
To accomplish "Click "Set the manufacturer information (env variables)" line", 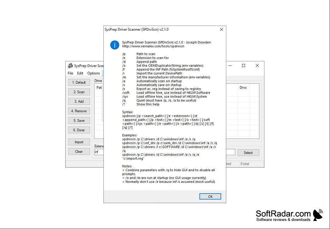I will click(x=173, y=77).
